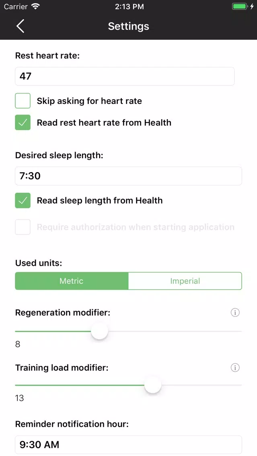Select the Metric units tab
The width and height of the screenshot is (257, 456).
72,281
